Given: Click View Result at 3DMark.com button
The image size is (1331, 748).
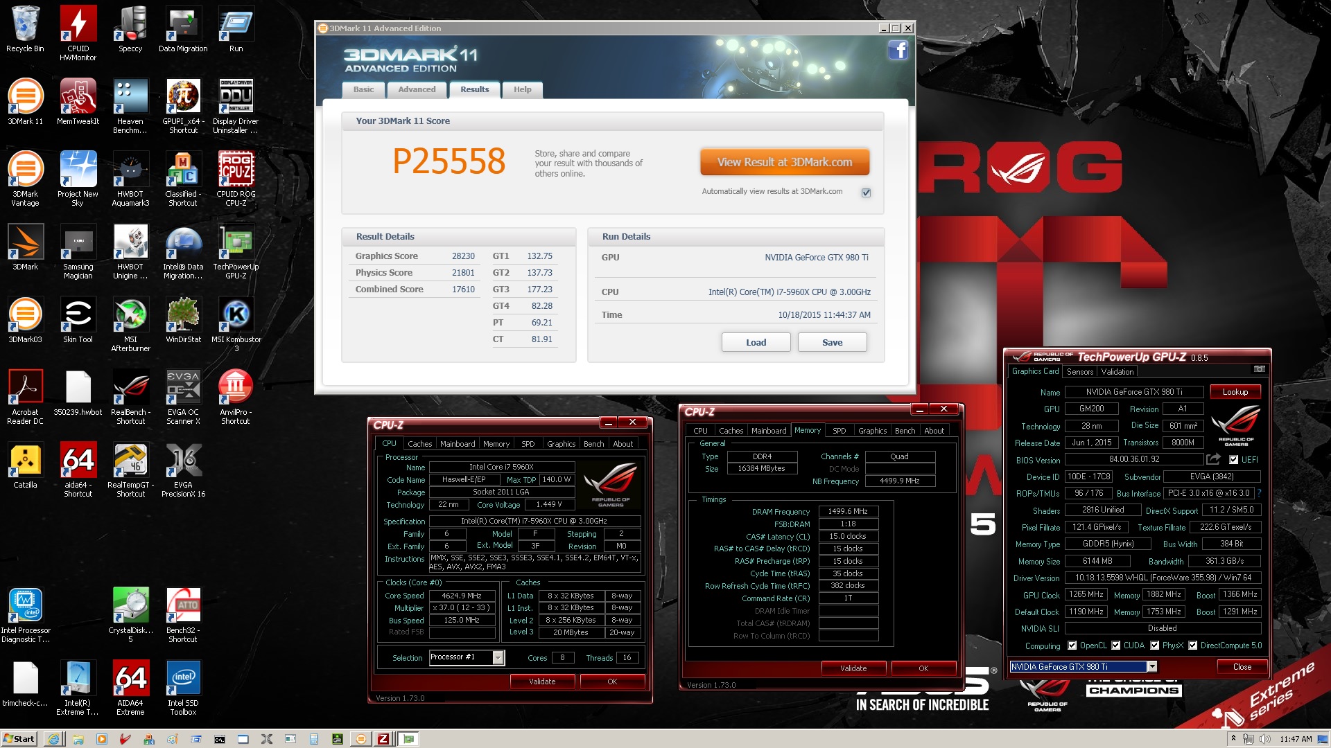Looking at the screenshot, I should (785, 162).
